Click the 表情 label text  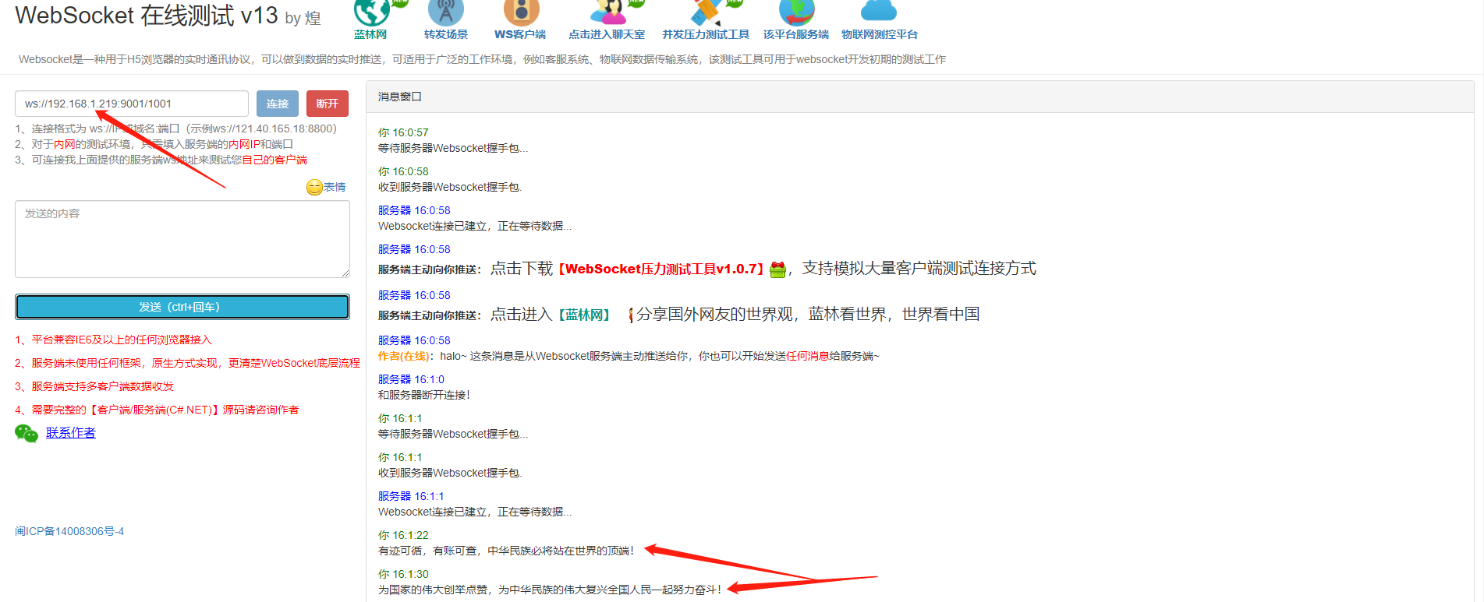coord(335,187)
